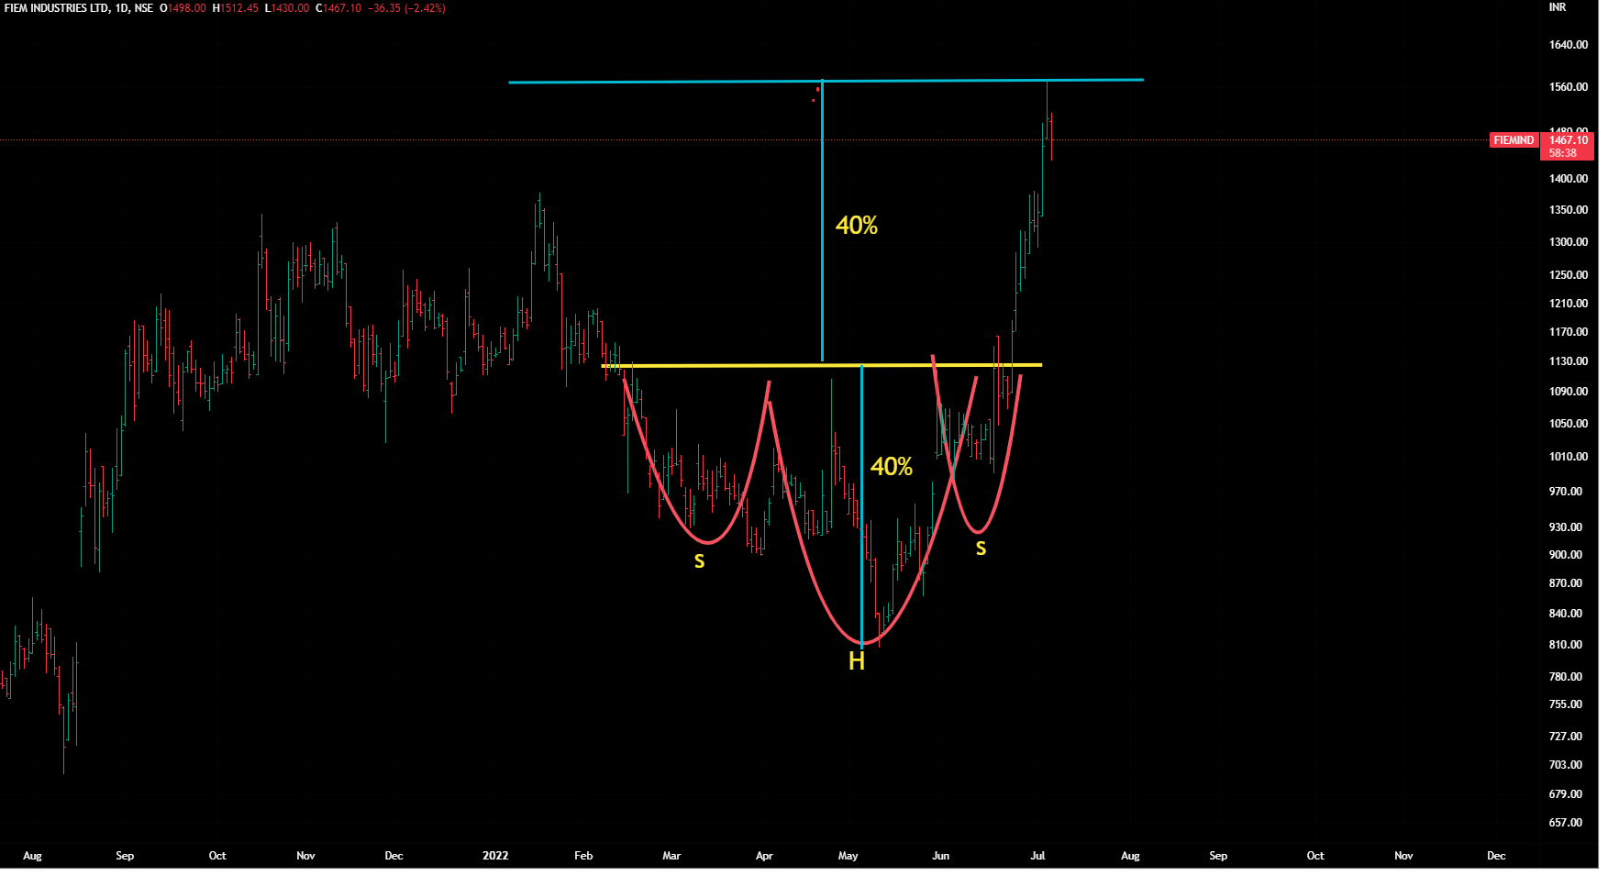Screen dimensions: 1608x876
Task: Click the Jul label on time axis
Action: click(x=1037, y=856)
